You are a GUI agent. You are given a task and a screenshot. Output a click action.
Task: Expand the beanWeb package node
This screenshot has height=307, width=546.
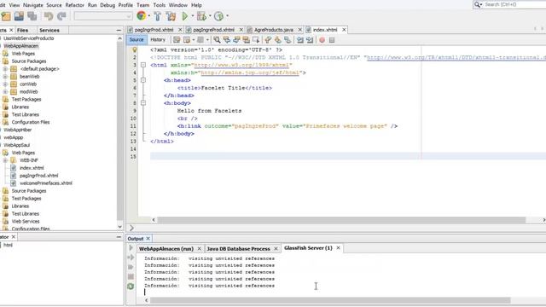[x=5, y=77]
